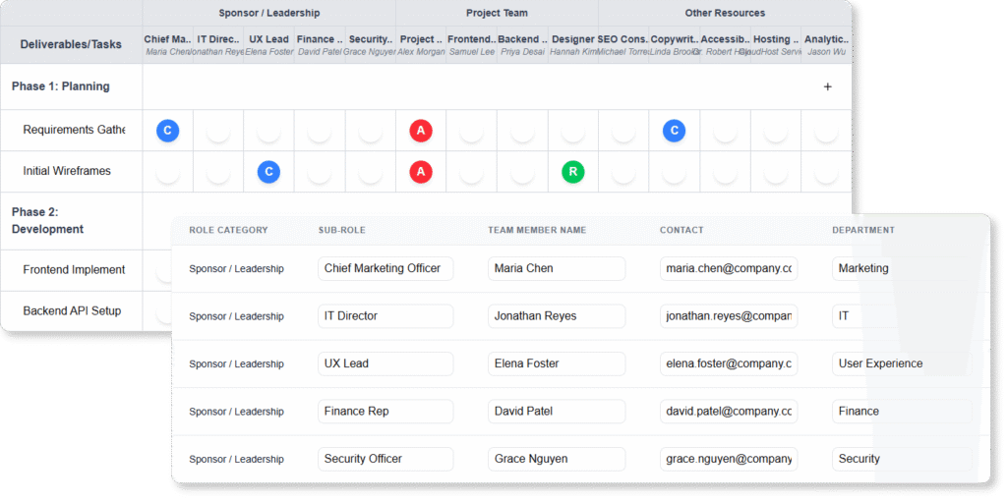Toggle empty Analytics cell in Requirements Gathering row
This screenshot has height=501, width=1007.
coord(825,130)
